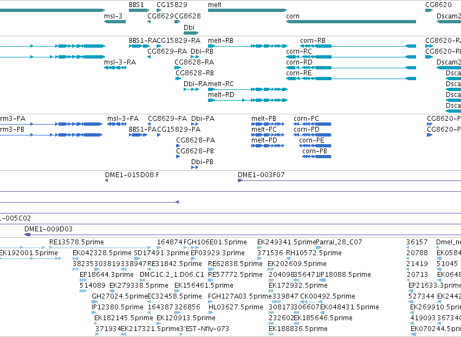This screenshot has height=337, width=461.
Task: Click the msl-3-RA transcript label
Action: click(x=120, y=62)
